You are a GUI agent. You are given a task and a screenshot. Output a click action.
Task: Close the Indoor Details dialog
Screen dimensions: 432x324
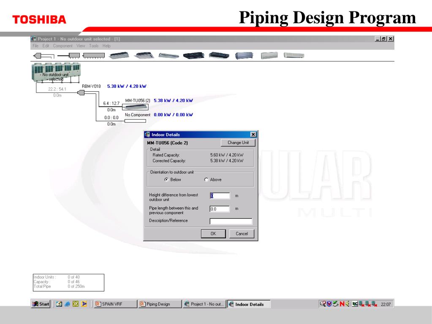[x=253, y=134]
